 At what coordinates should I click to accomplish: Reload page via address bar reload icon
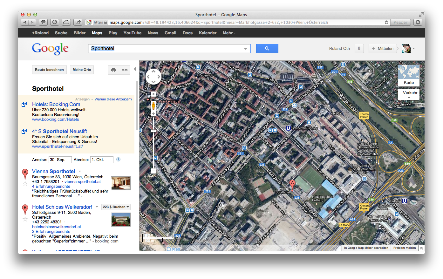point(386,22)
